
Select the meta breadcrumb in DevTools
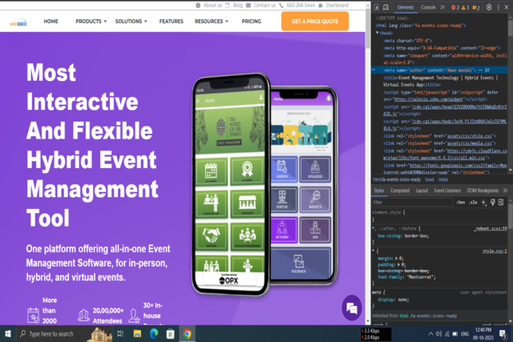[443, 179]
